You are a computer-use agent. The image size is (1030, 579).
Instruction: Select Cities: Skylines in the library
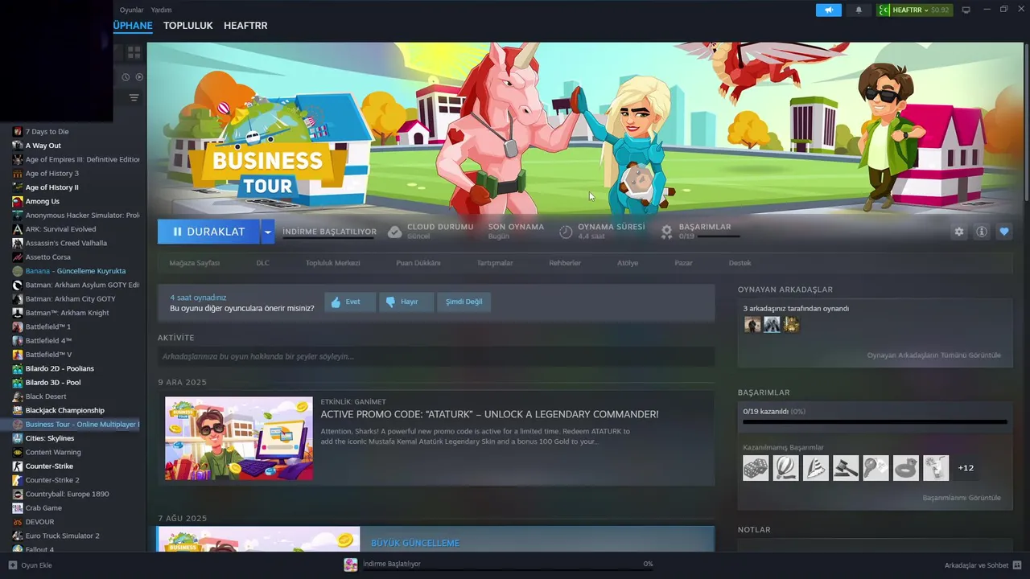pyautogui.click(x=49, y=438)
